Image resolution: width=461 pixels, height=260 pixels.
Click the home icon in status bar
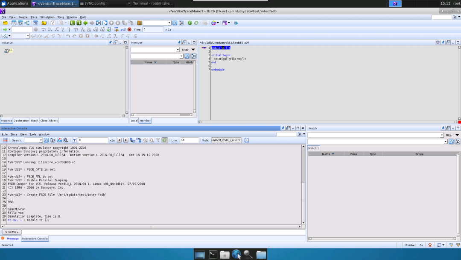click(430, 245)
